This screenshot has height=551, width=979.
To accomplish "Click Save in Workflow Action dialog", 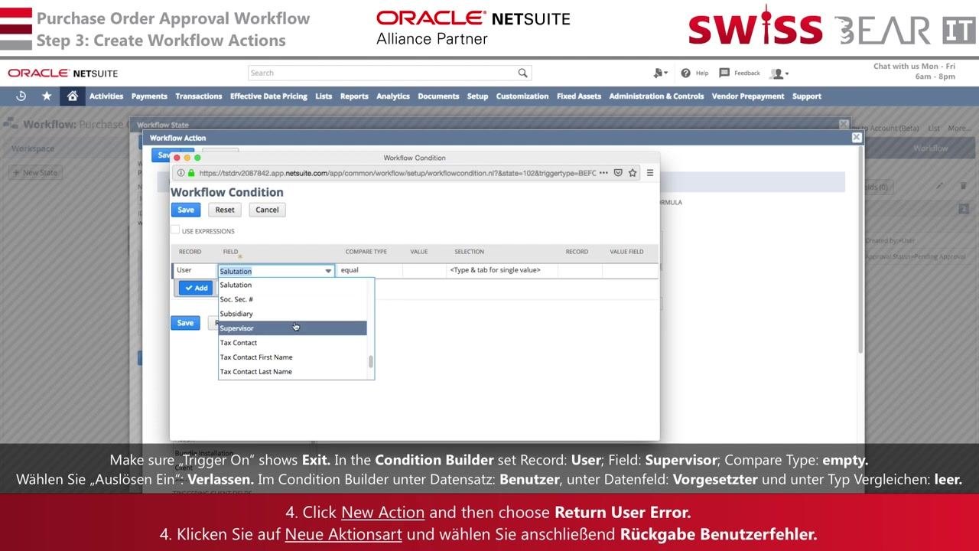I will click(163, 155).
